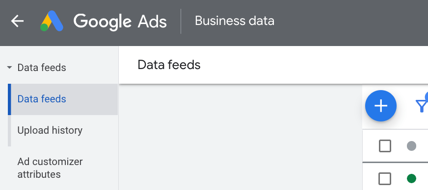Click the blue badge on the filter icon

tap(427, 95)
